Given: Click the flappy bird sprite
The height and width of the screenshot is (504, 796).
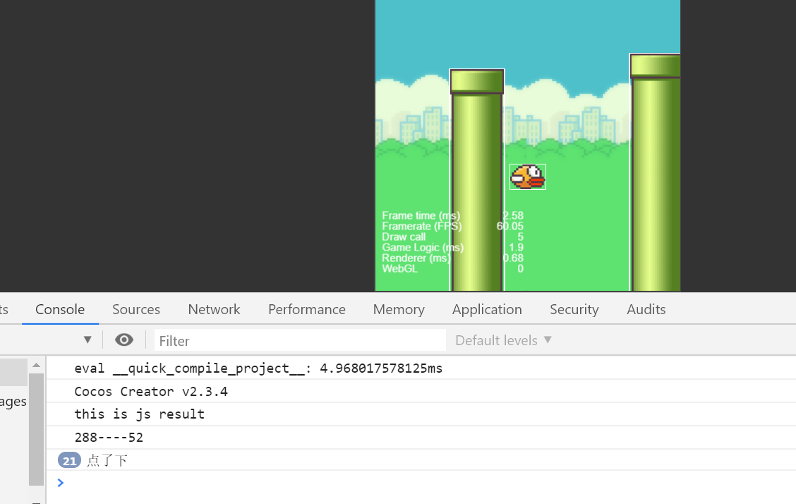Looking at the screenshot, I should [527, 176].
